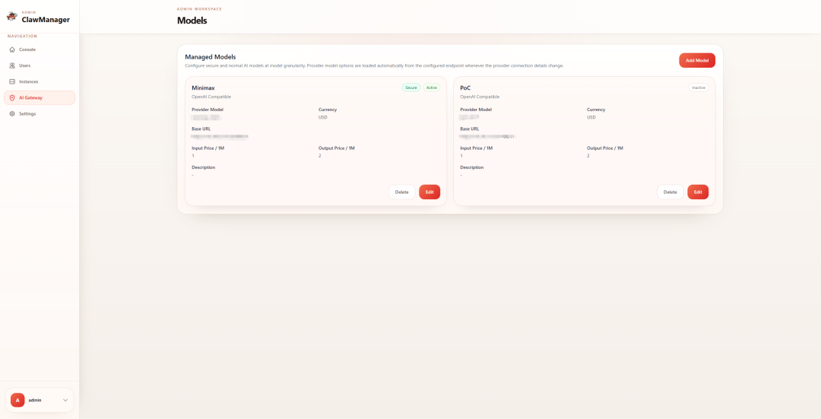
Task: Delete the PoC model
Action: point(670,192)
